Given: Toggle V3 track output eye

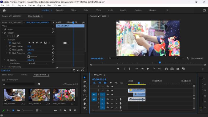Looking at the screenshot, I should click(112, 86).
